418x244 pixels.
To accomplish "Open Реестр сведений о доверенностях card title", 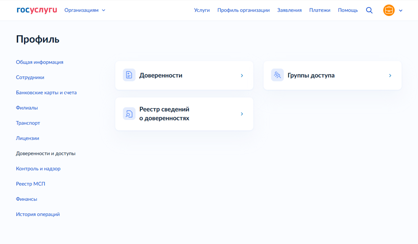I will (x=164, y=114).
